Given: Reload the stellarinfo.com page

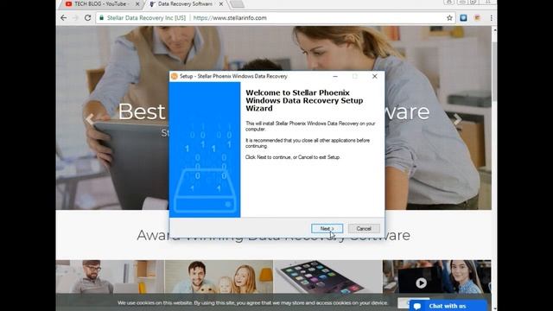Looking at the screenshot, I should (x=87, y=17).
